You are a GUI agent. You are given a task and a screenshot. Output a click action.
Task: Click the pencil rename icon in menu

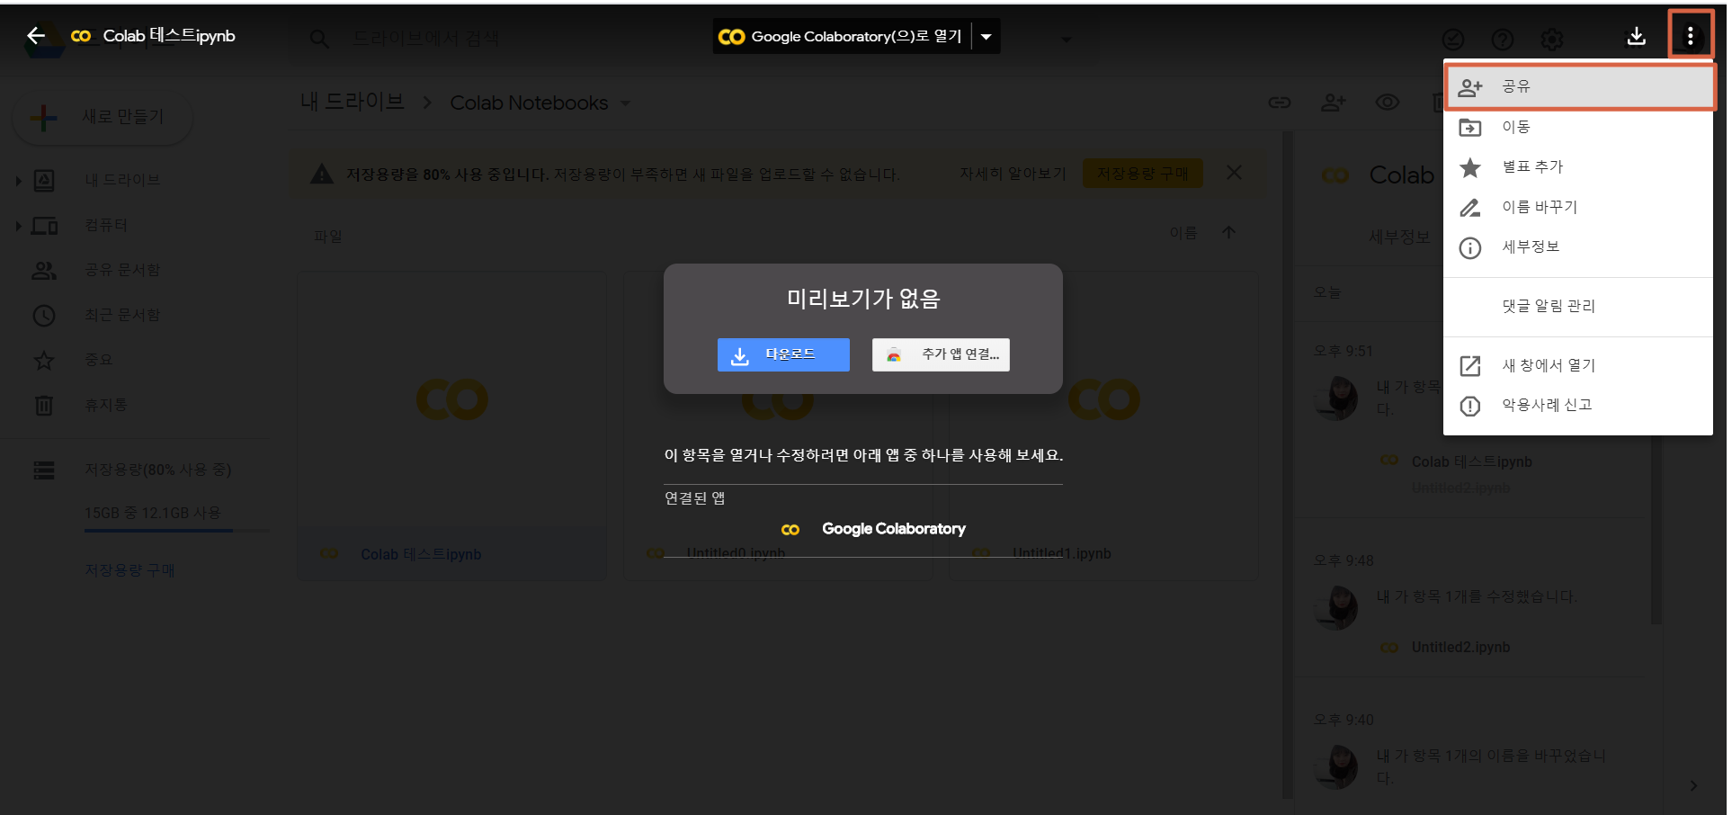1469,208
